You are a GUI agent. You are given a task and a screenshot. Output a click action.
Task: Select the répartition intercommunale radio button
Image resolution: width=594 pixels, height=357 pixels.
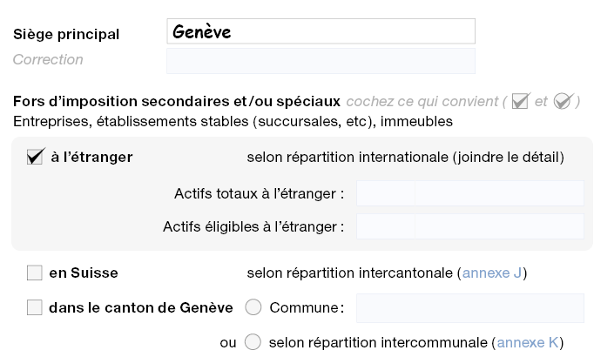[x=253, y=342]
